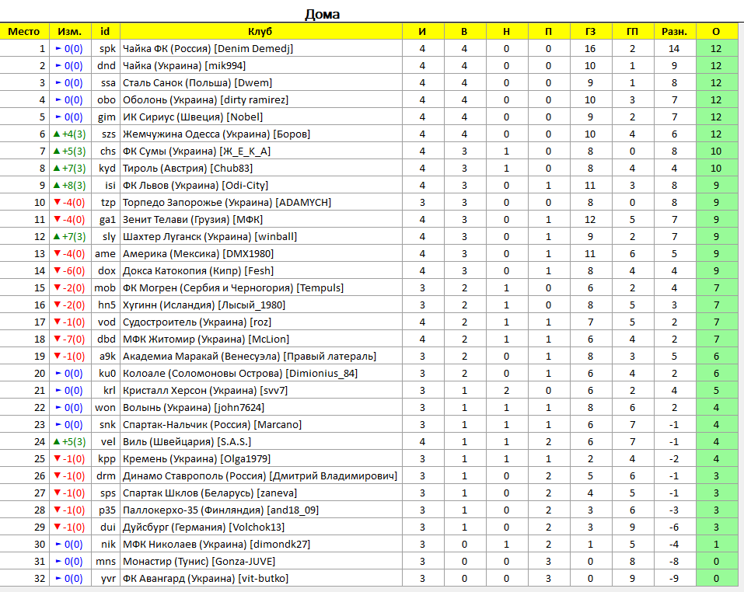Click the id cell 'dnd'
This screenshot has height=592, width=744.
pos(107,66)
